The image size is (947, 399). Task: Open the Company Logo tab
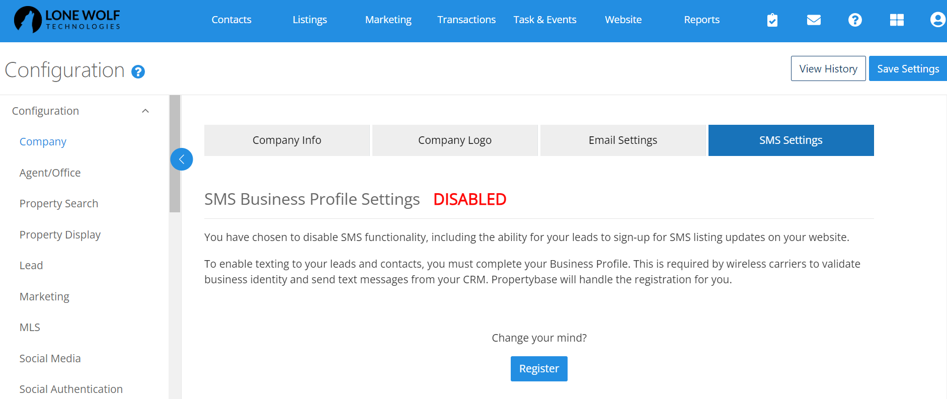click(x=454, y=140)
